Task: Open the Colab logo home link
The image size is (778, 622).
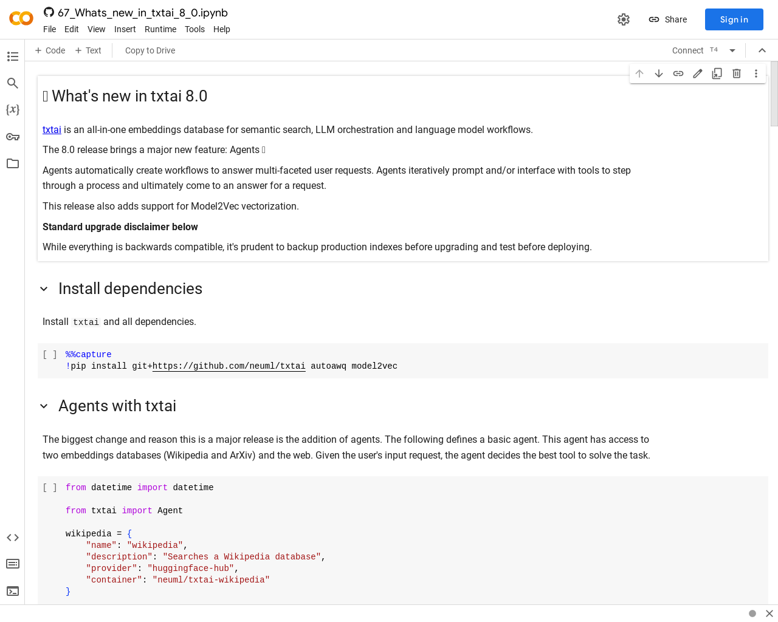Action: (21, 19)
